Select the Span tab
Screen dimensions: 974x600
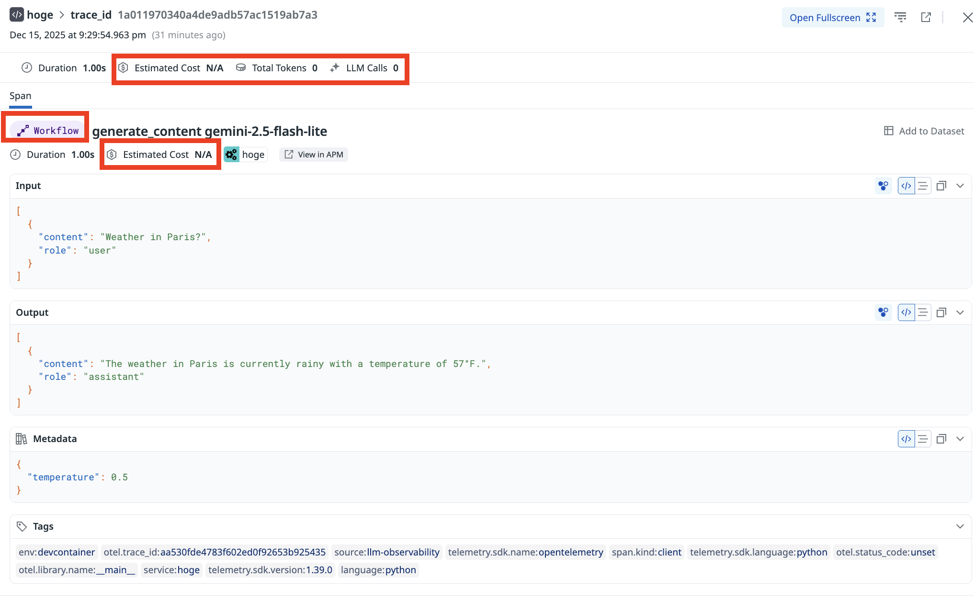click(x=20, y=96)
